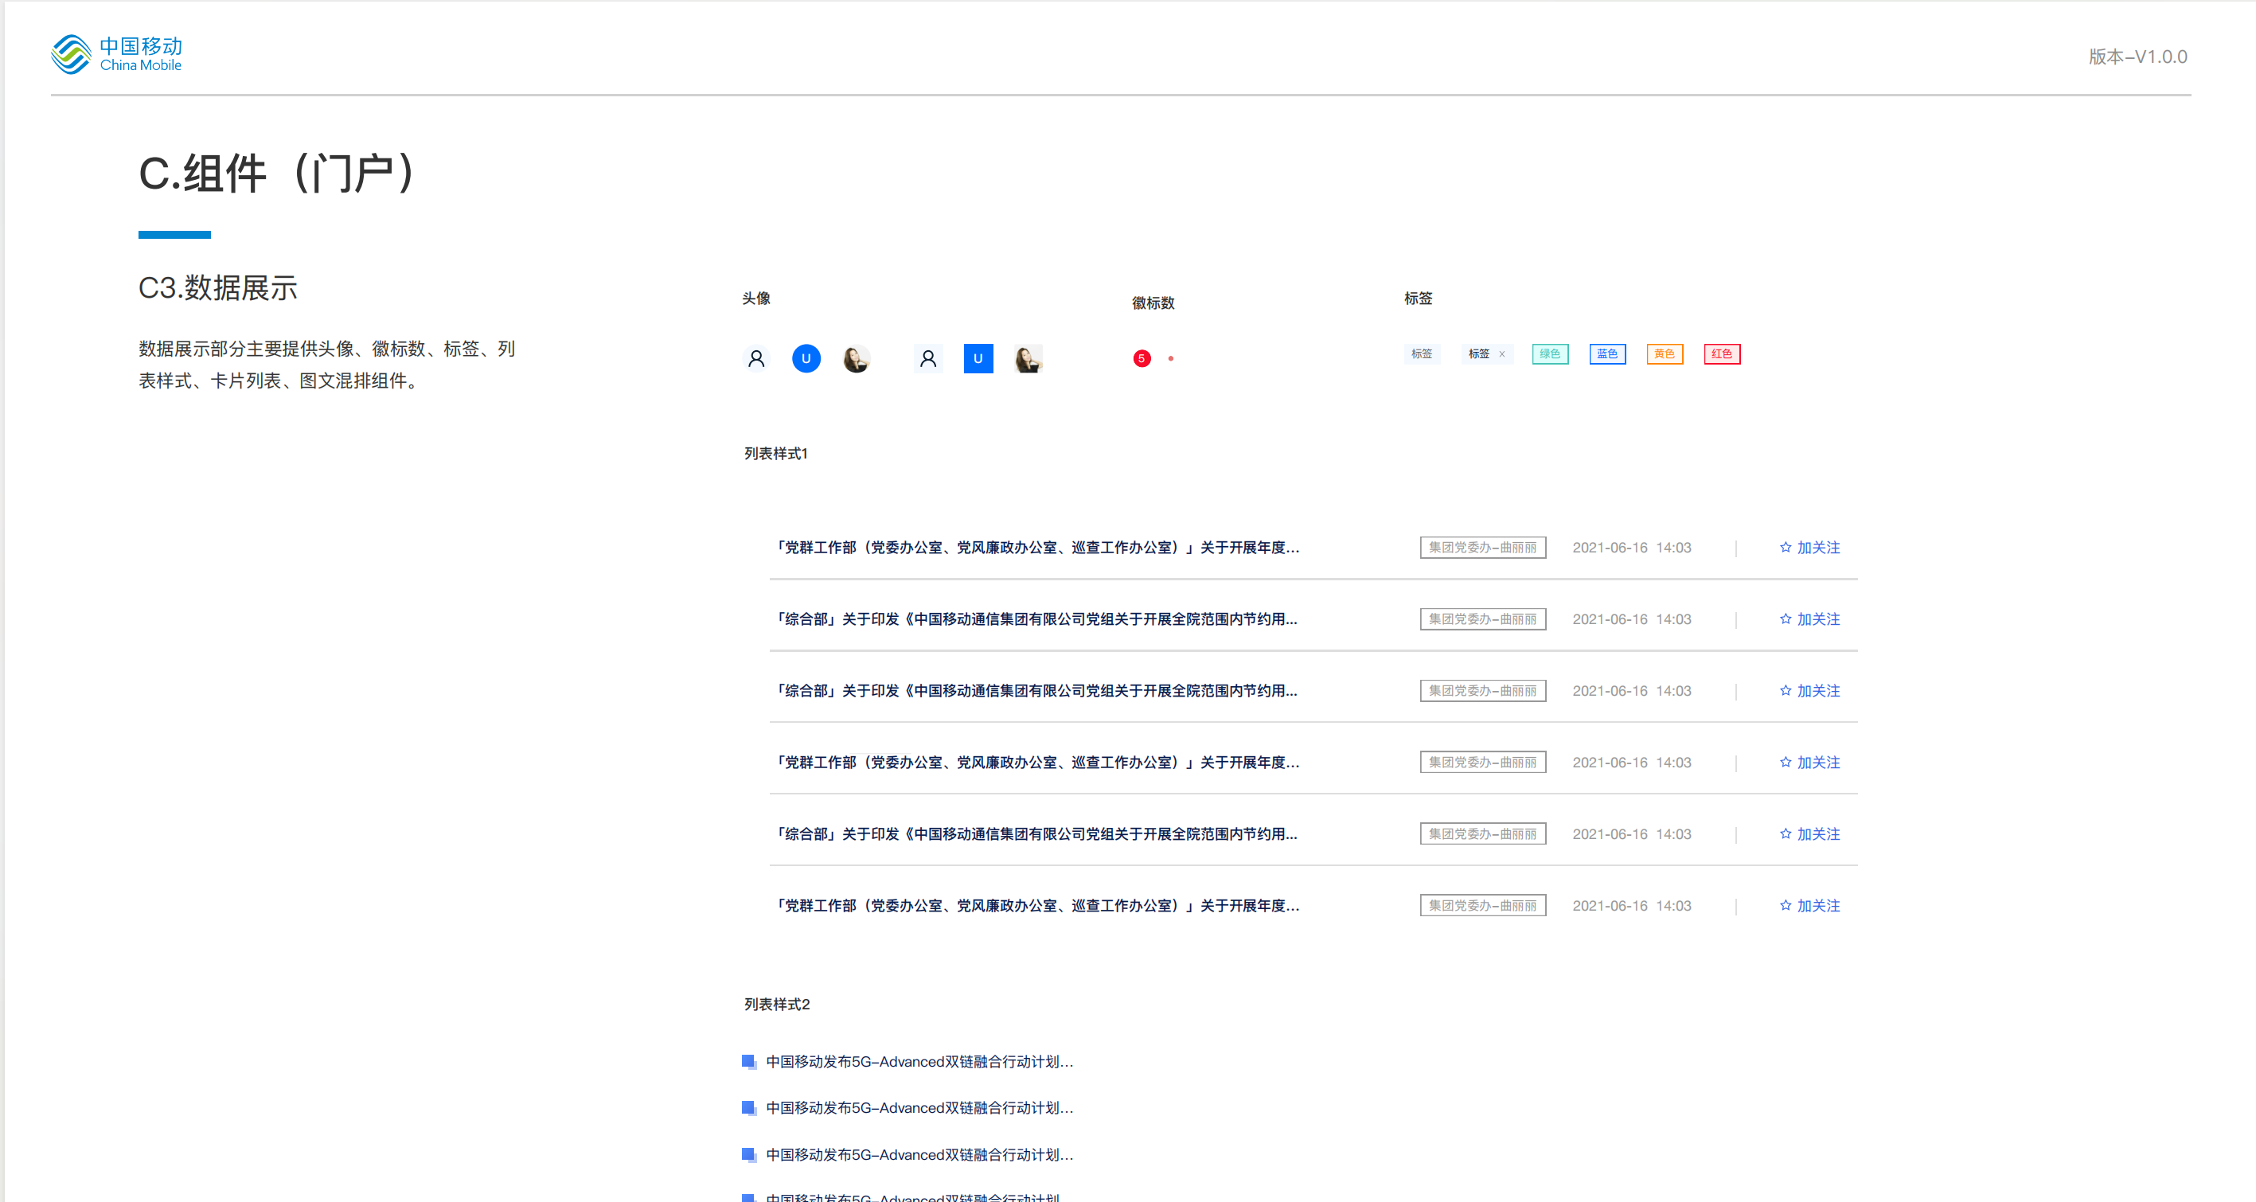Click the round photo avatar

click(856, 359)
